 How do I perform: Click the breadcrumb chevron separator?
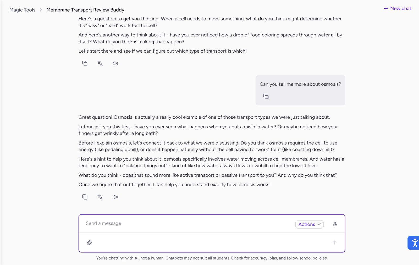tap(41, 10)
